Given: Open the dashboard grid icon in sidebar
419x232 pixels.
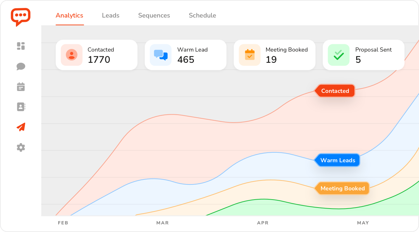Looking at the screenshot, I should pyautogui.click(x=21, y=46).
